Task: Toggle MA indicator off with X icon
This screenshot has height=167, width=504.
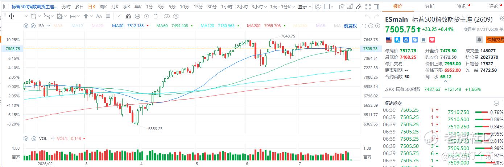Action: [33, 26]
